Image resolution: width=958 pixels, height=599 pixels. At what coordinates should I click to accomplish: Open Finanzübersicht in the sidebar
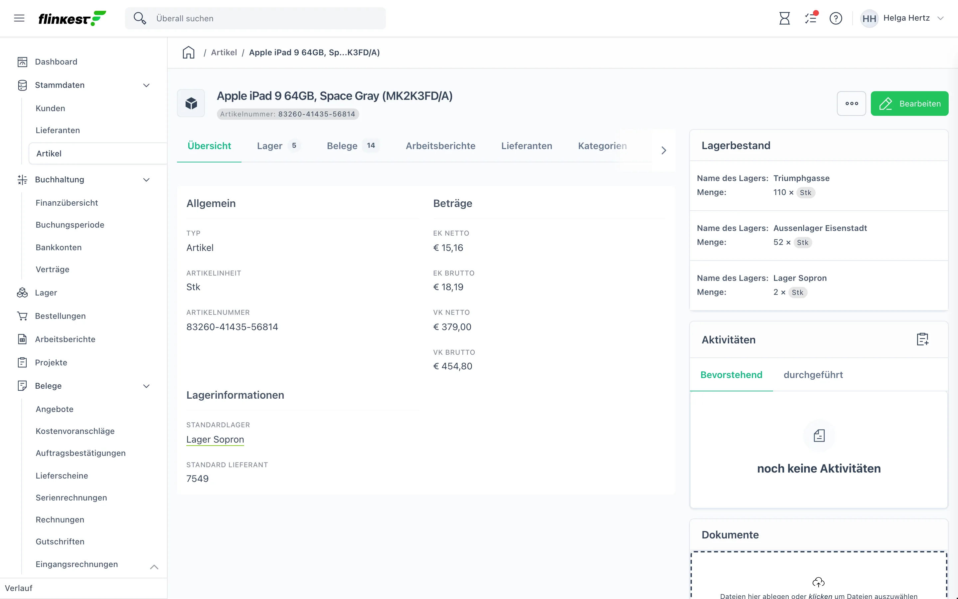tap(67, 203)
